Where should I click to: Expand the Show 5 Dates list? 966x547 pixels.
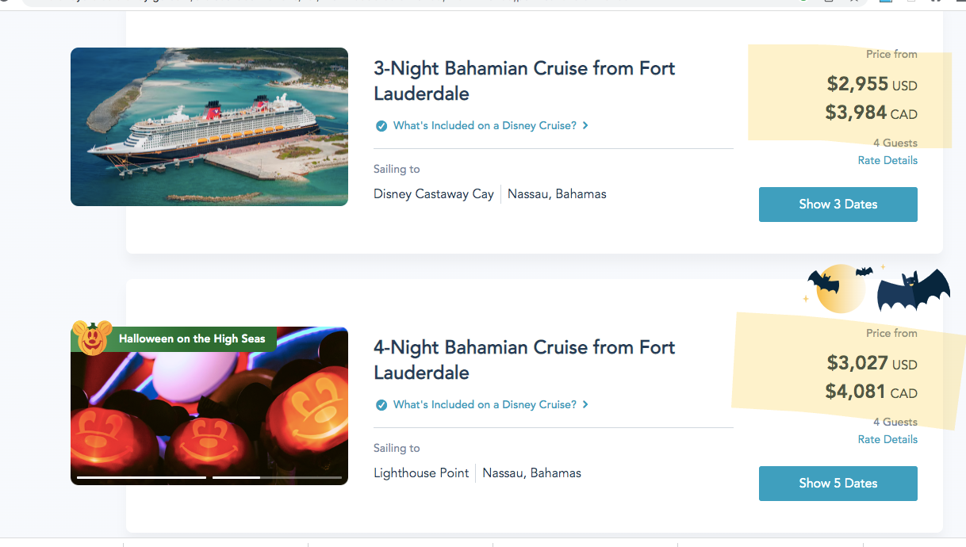[838, 483]
